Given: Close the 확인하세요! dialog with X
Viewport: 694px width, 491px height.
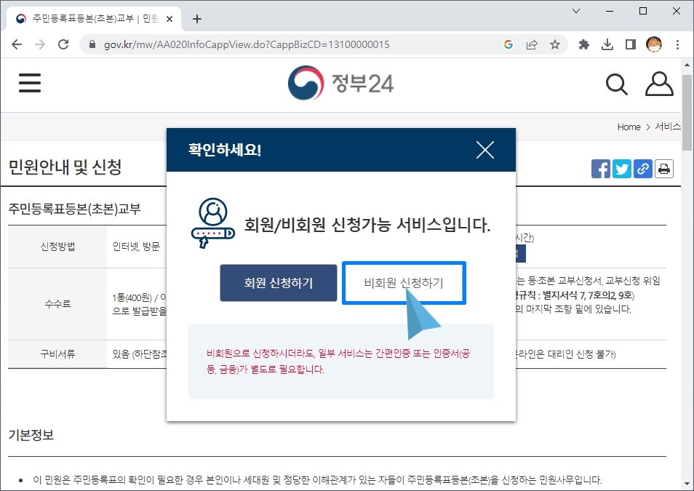Looking at the screenshot, I should point(485,150).
